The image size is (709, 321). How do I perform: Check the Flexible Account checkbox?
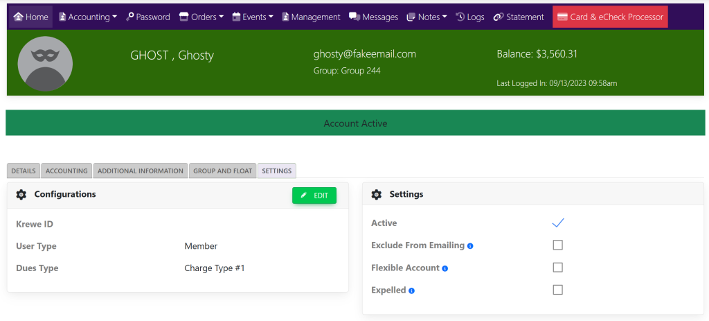(558, 268)
